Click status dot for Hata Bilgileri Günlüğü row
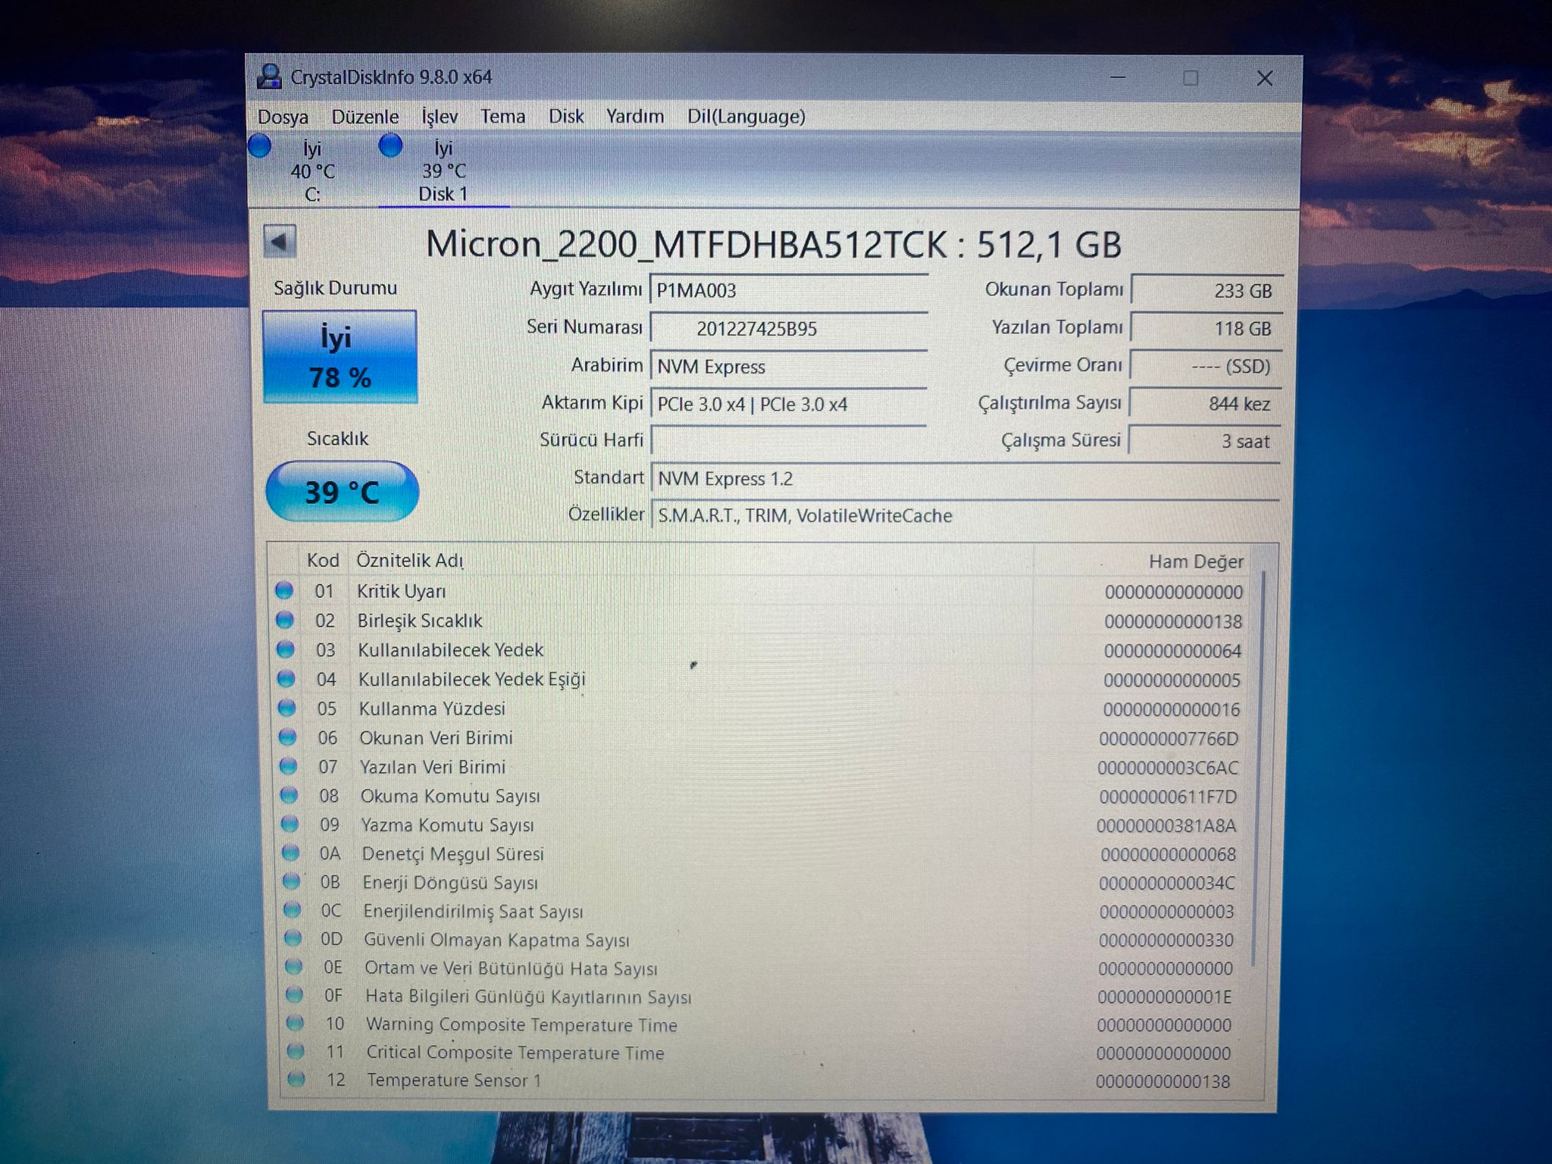 click(x=295, y=994)
